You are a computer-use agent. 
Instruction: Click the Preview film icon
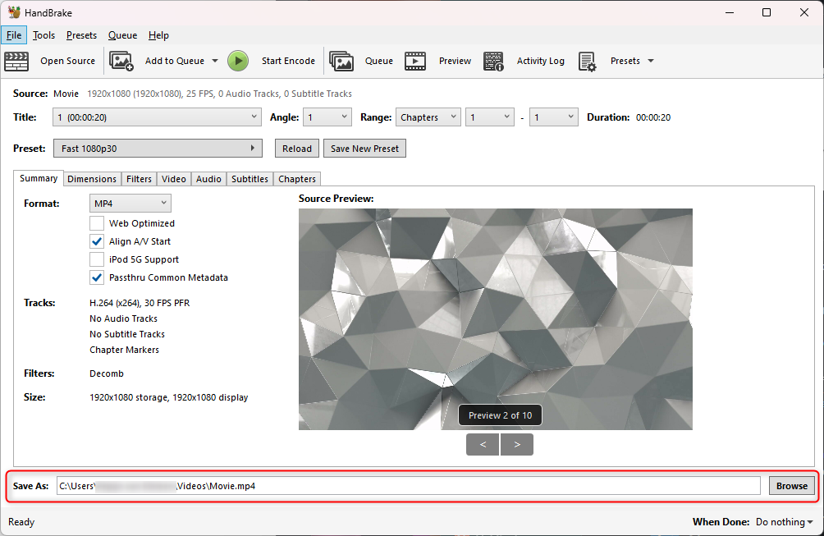click(x=415, y=61)
